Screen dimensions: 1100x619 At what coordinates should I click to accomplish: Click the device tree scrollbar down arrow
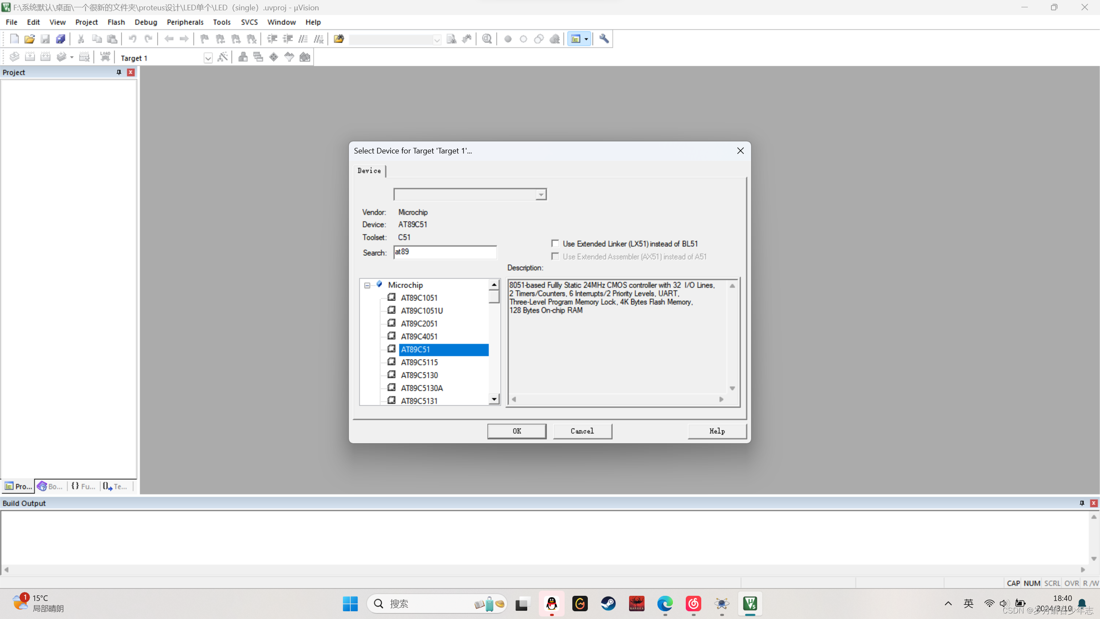(x=494, y=399)
